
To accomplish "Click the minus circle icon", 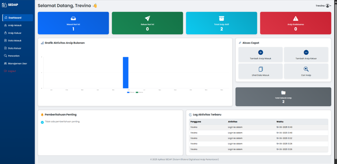I will [306, 52].
